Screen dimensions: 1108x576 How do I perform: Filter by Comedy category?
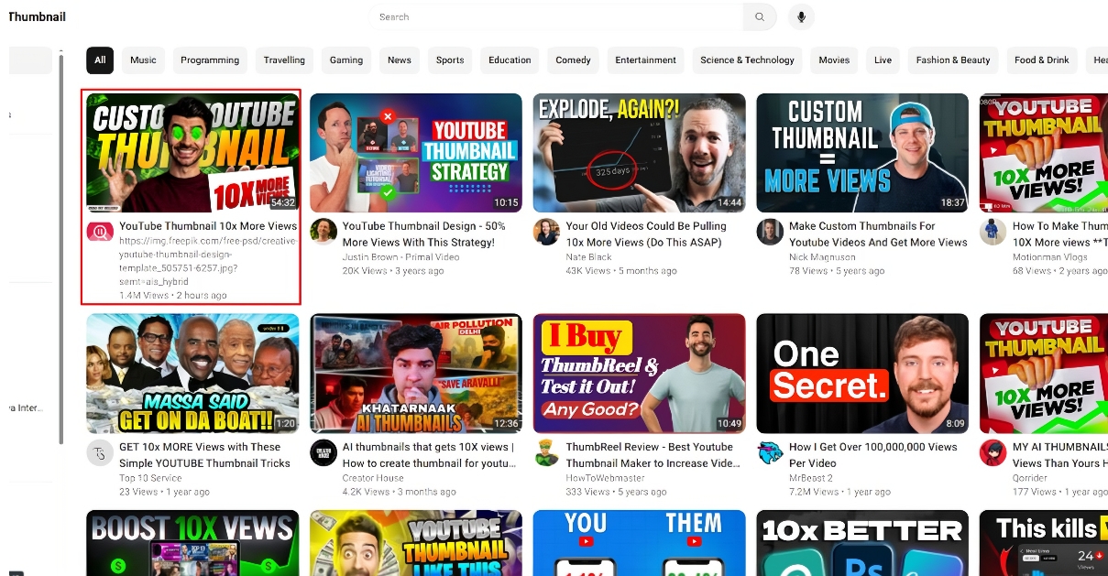pyautogui.click(x=573, y=60)
